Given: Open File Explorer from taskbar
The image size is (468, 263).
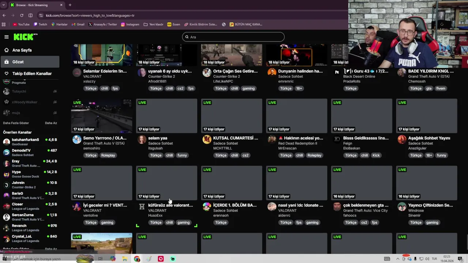Looking at the screenshot, I should coord(125,259).
